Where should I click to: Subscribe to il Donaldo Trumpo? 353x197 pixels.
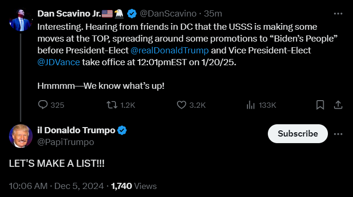[x=298, y=134]
